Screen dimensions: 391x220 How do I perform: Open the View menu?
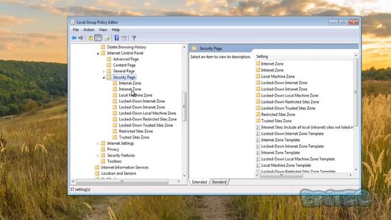tap(103, 30)
